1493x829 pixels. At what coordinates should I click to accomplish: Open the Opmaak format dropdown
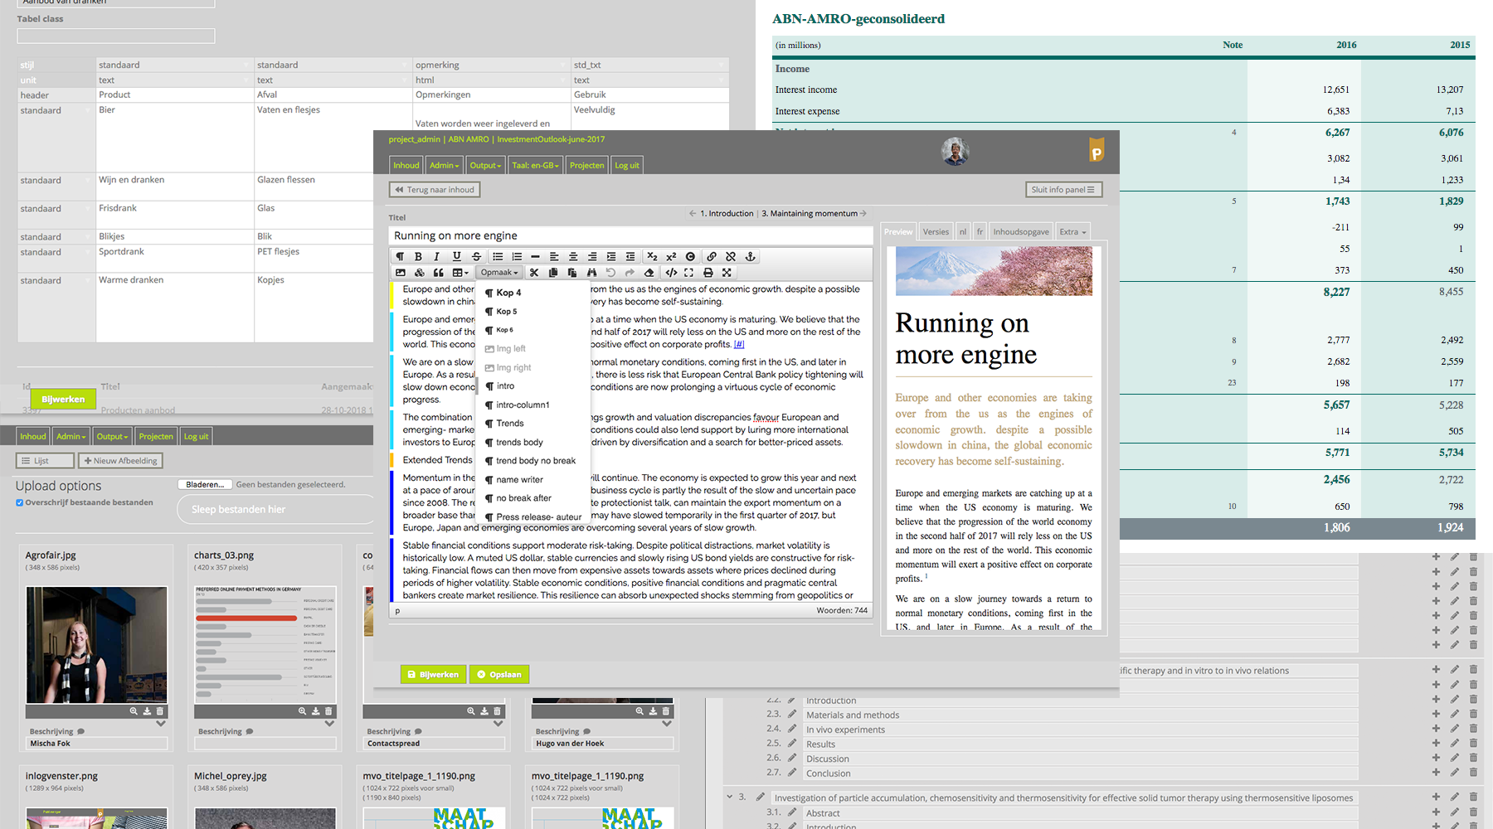tap(498, 273)
